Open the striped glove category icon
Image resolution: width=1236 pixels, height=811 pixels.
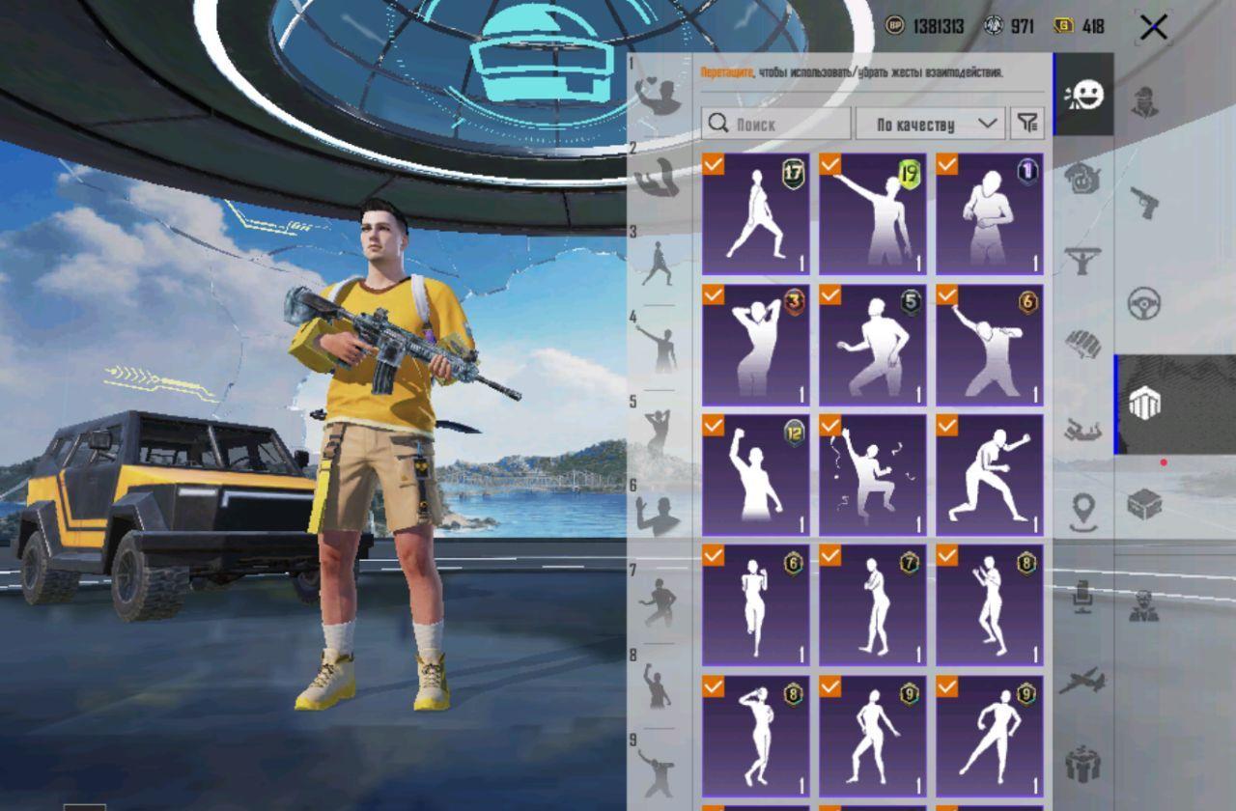tap(1083, 342)
